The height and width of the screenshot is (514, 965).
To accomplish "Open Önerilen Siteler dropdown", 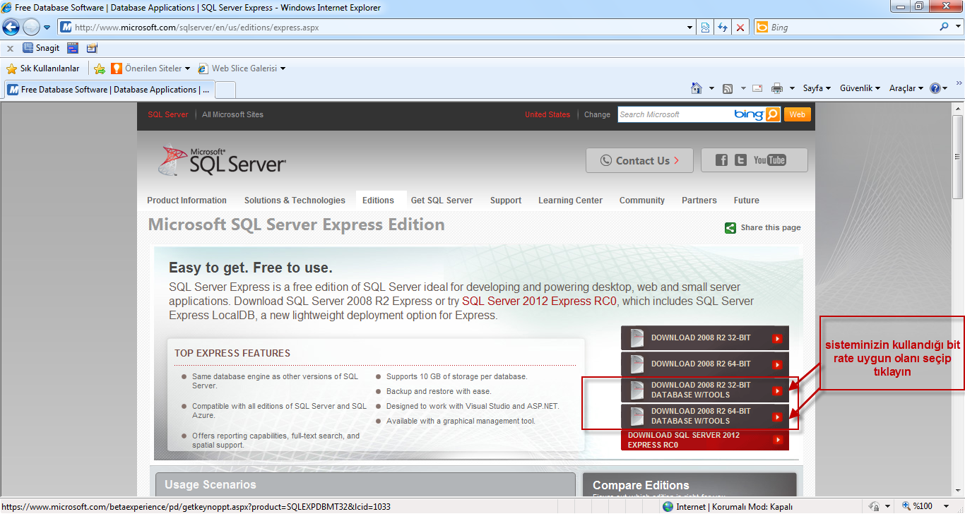I will click(x=150, y=68).
